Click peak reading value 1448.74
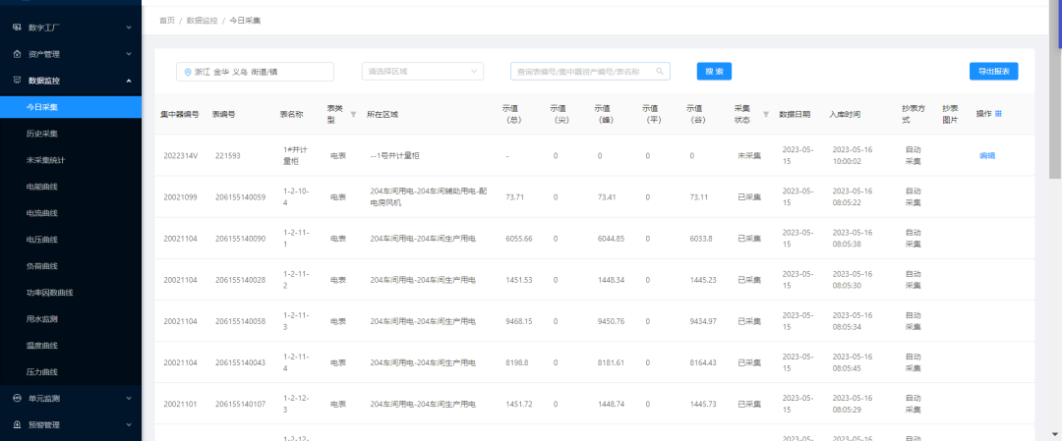Screen dimensions: 1062x441 (611, 405)
